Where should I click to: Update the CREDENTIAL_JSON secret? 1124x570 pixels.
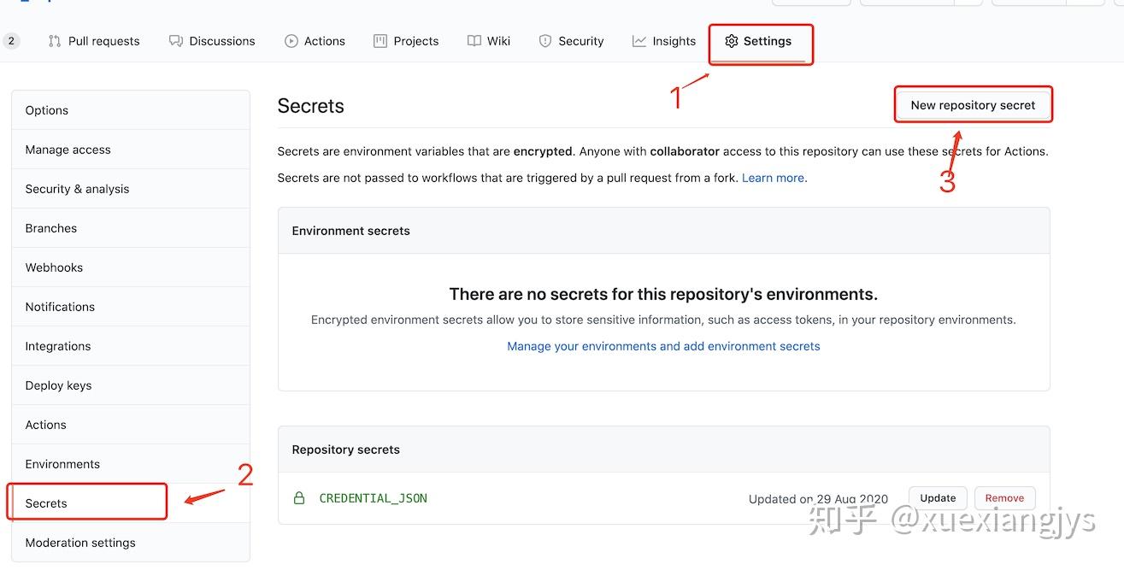coord(938,498)
